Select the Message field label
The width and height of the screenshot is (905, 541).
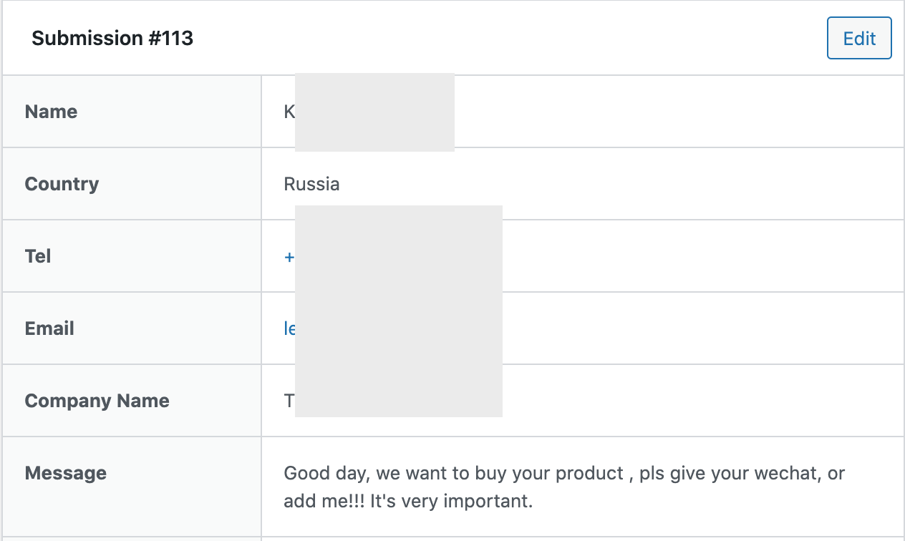pyautogui.click(x=65, y=473)
